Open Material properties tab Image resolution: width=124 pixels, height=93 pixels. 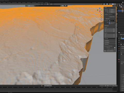(119, 59)
